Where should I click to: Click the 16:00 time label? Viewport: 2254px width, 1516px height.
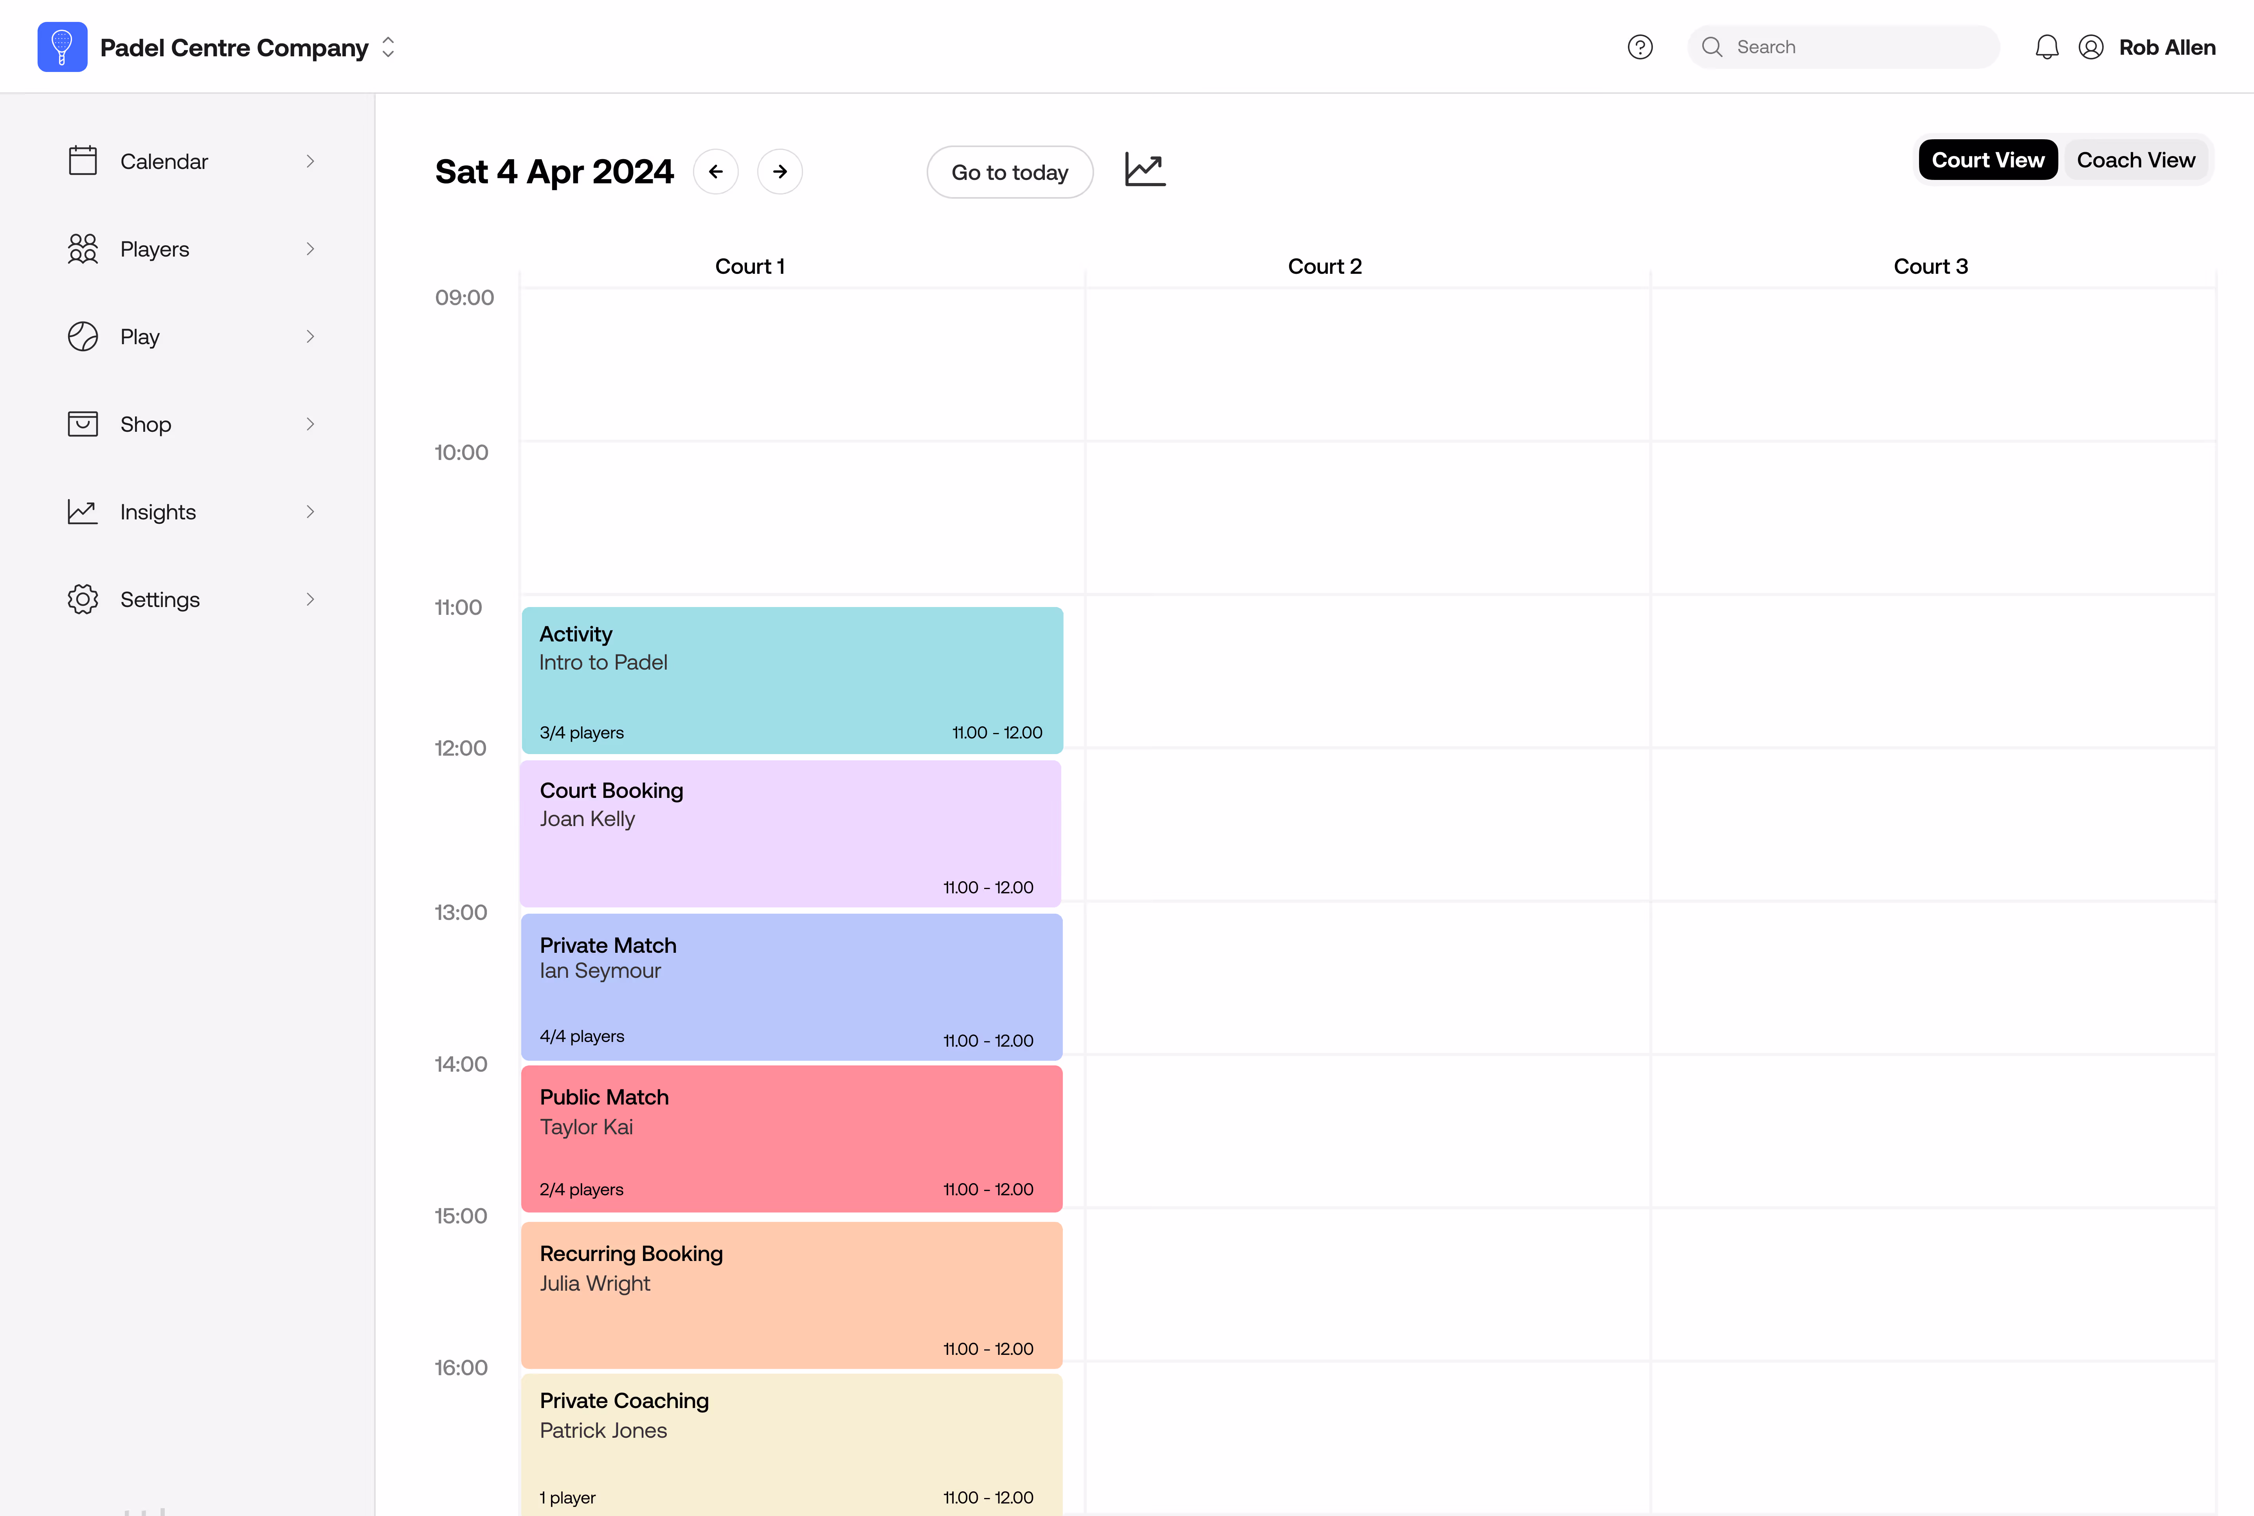click(461, 1368)
